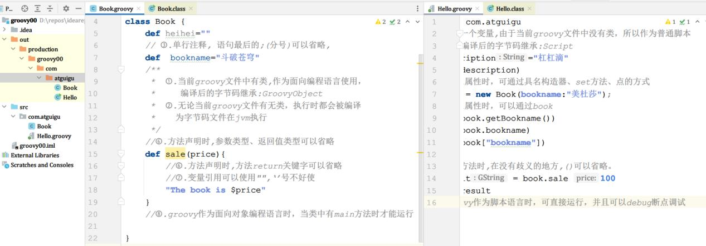
Task: Collapse the src folder
Action: (x=5, y=107)
